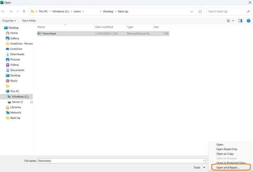
Task: Go up one folder level
Action: [24, 11]
